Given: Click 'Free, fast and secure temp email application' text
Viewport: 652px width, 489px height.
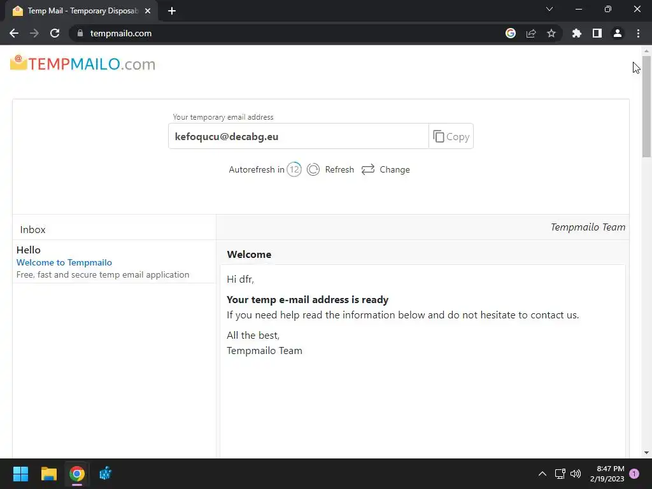Looking at the screenshot, I should click(103, 274).
